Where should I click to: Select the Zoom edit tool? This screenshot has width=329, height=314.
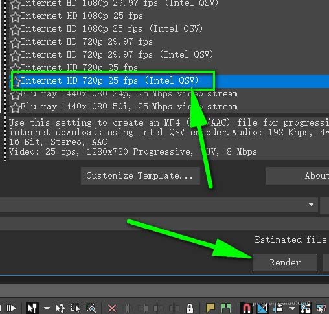click(91, 308)
